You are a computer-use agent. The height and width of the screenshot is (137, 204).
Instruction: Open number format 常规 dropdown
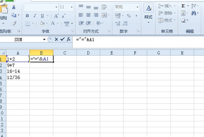click(x=137, y=7)
